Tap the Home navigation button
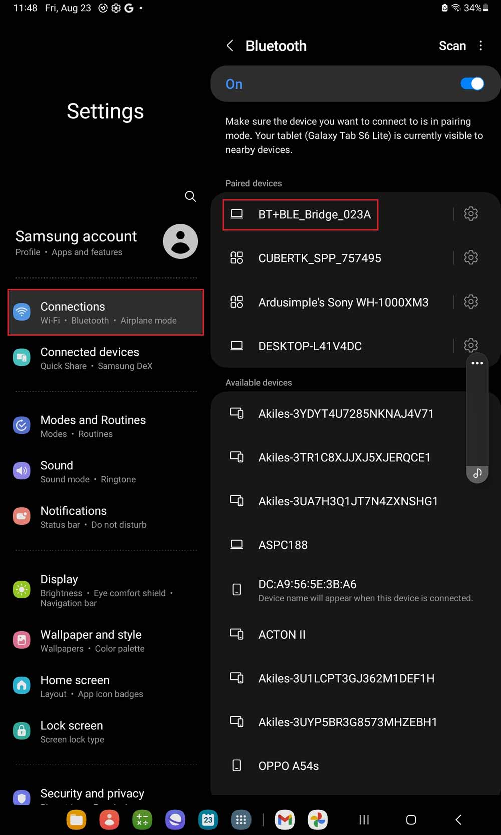The width and height of the screenshot is (501, 835). tap(411, 820)
